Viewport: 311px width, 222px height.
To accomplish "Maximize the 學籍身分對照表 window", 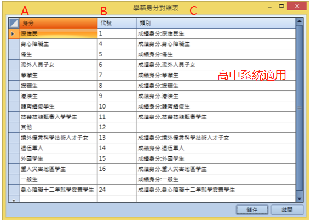I will tap(281, 6).
